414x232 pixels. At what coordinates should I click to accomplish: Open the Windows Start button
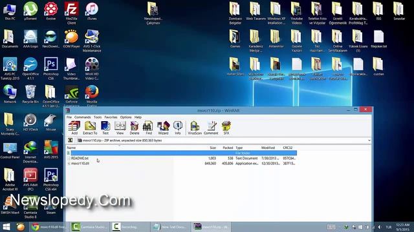[6, 227]
